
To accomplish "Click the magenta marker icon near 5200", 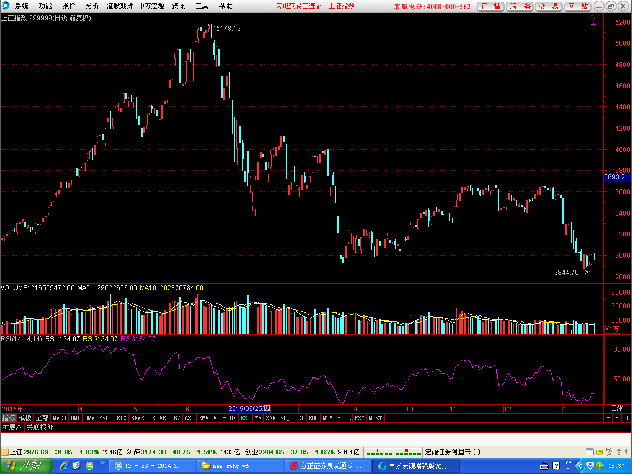I will [593, 24].
